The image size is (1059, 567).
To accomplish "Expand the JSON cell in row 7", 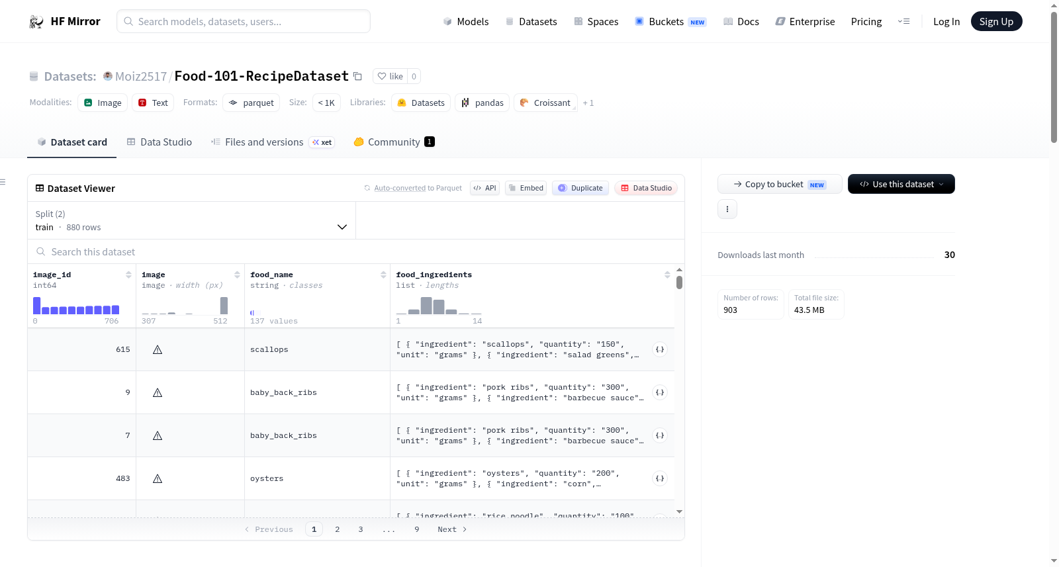I will [660, 435].
